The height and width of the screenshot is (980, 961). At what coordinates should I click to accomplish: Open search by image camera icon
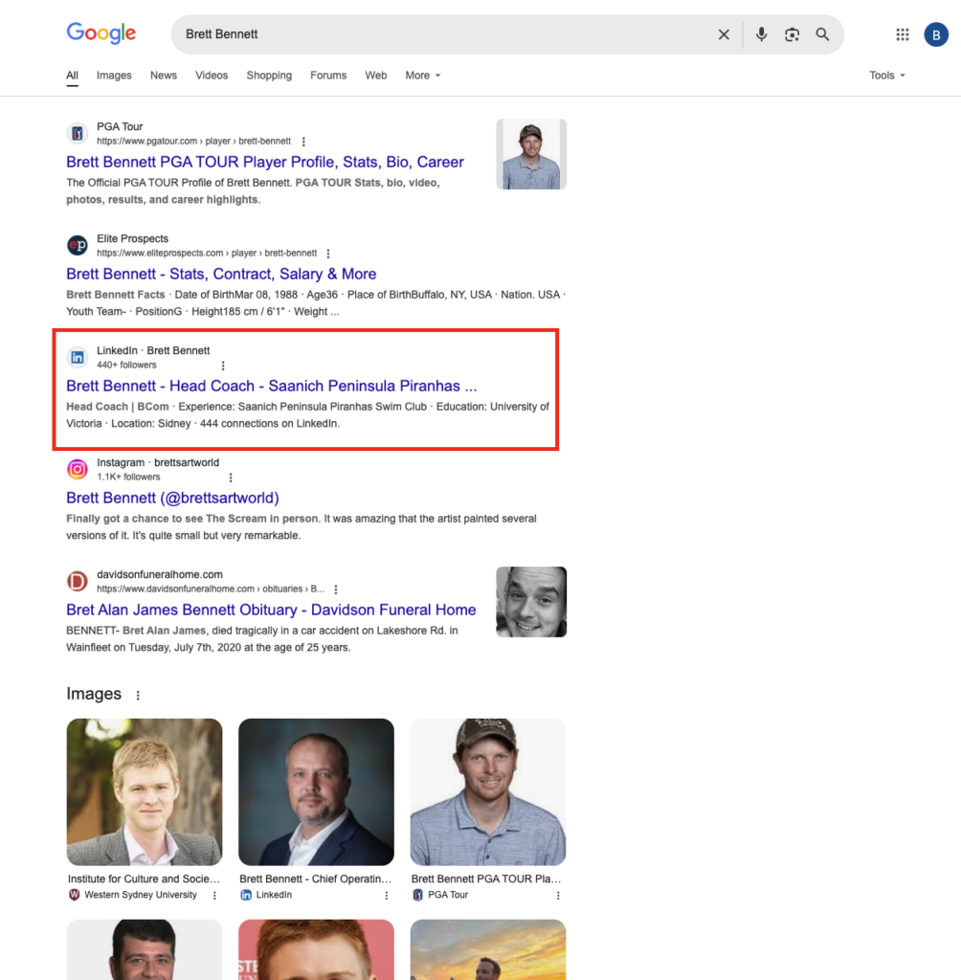pos(792,34)
